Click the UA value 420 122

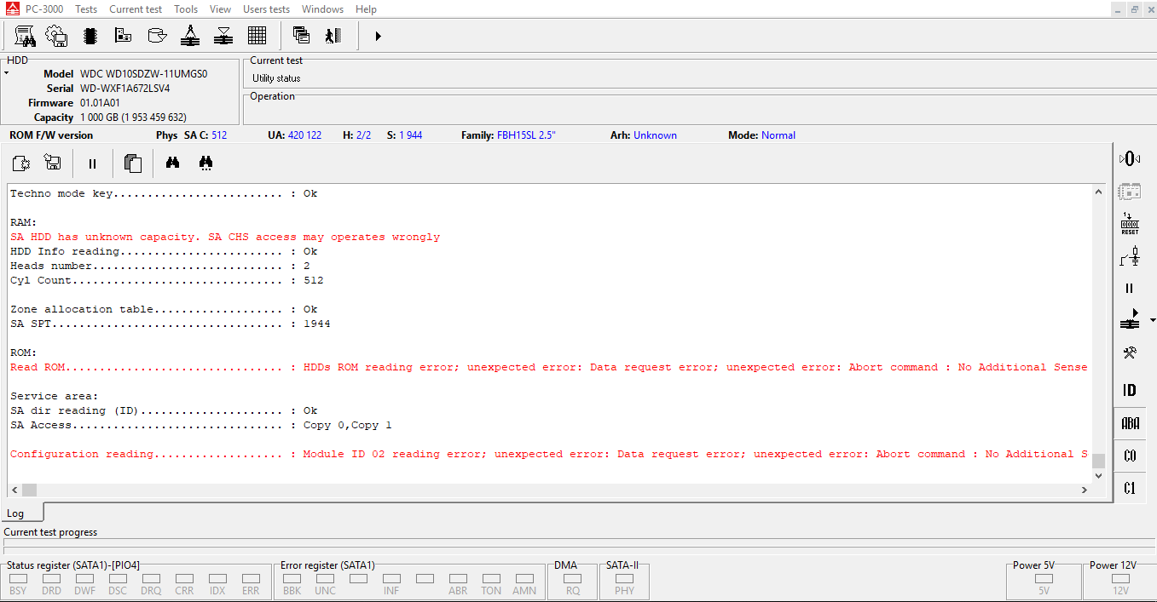point(304,135)
